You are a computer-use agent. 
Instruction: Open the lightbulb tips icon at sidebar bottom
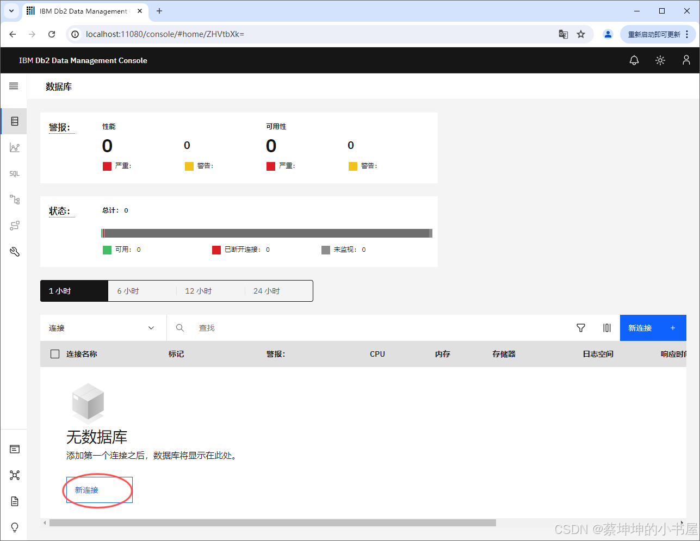click(14, 527)
